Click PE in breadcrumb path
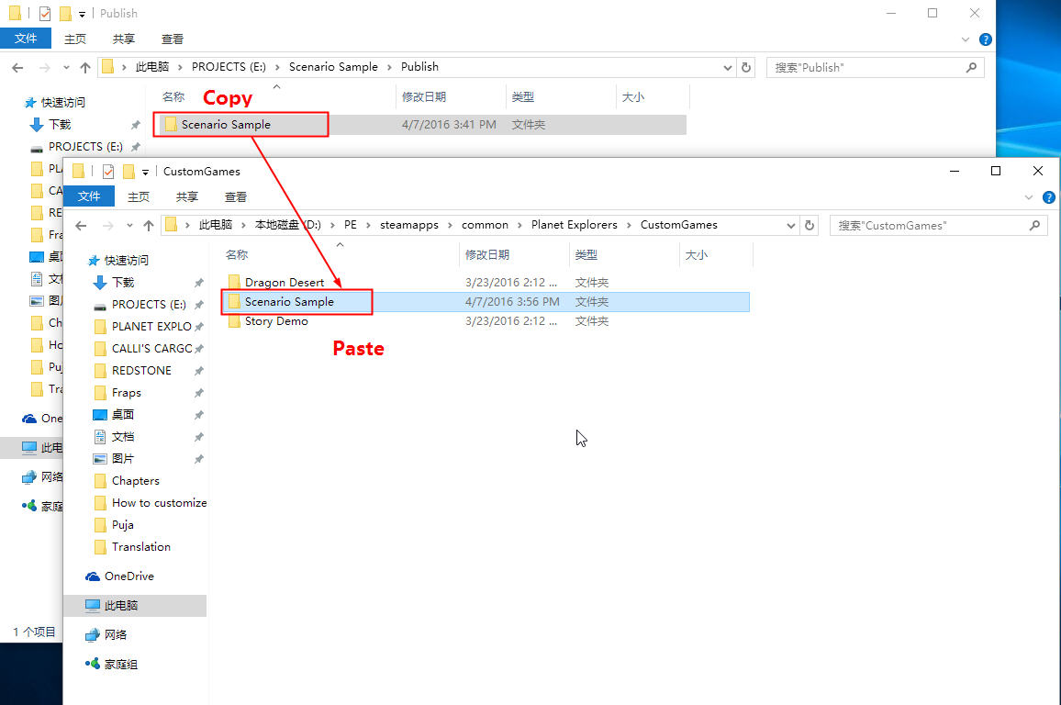Viewport: 1061px width, 705px height. [x=351, y=225]
